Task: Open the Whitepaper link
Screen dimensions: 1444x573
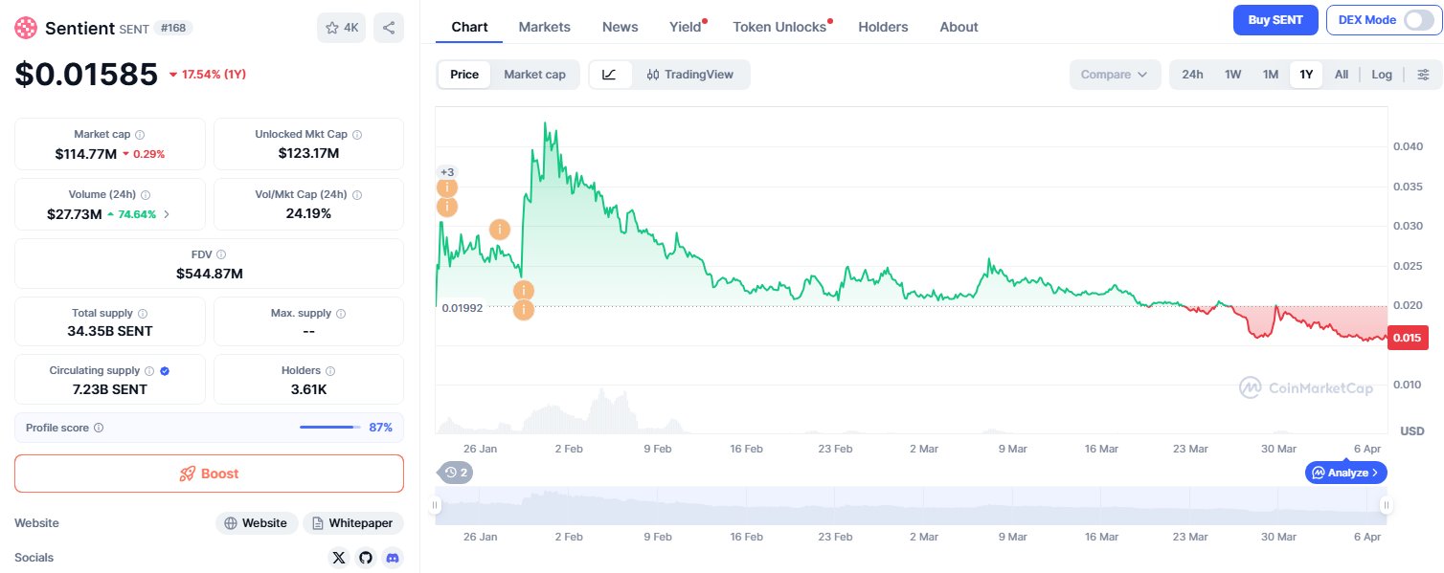Action: 353,523
